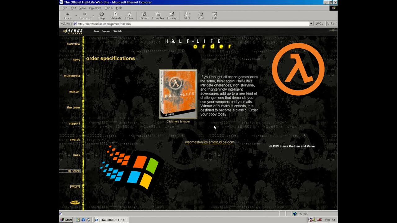
Task: Click the tray icon left of the speaker
Action: 310,220
